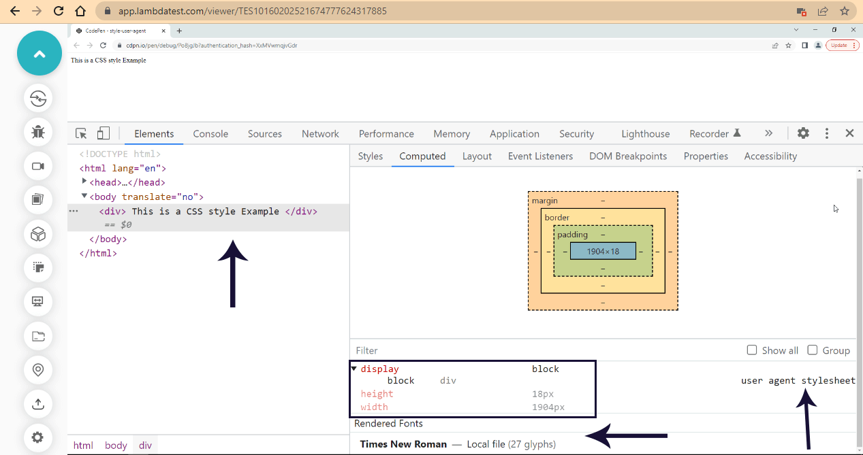Enable the Group checkbox in Computed pane
The width and height of the screenshot is (863, 455).
[x=812, y=350]
